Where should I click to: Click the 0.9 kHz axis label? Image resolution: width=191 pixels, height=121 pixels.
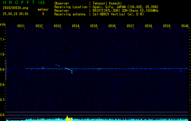pyautogui.click(x=2, y=70)
